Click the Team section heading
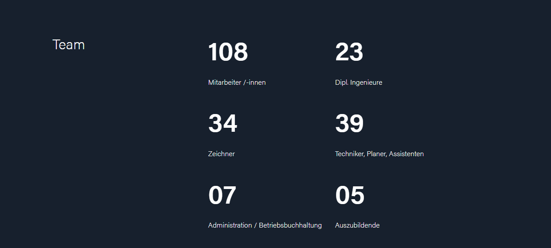This screenshot has width=551, height=248. [68, 45]
